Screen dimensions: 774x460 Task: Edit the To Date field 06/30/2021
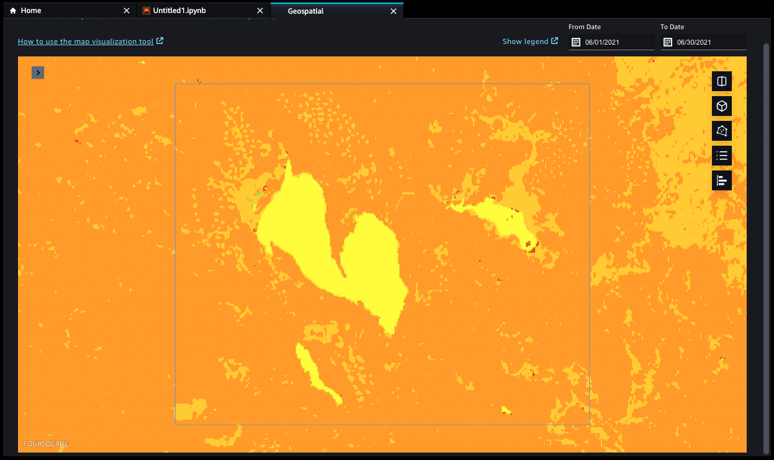tap(704, 42)
